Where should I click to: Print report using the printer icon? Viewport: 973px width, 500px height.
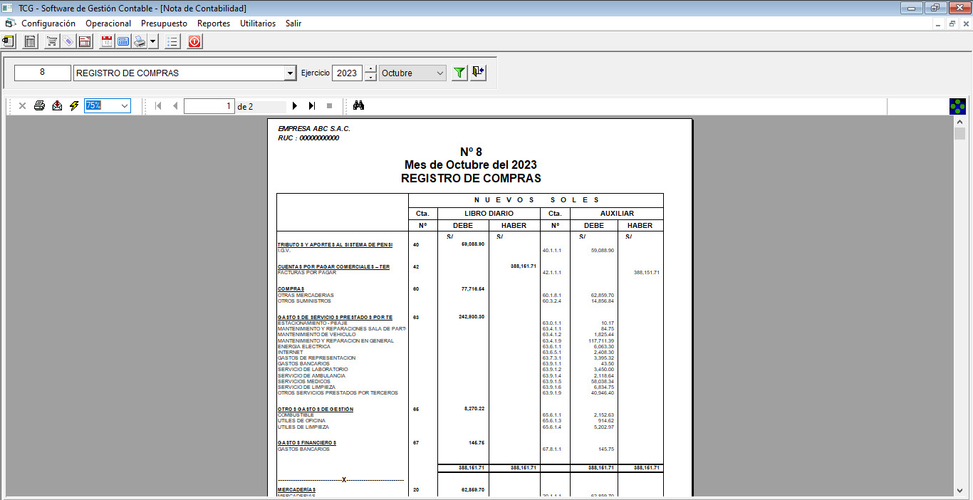click(40, 106)
